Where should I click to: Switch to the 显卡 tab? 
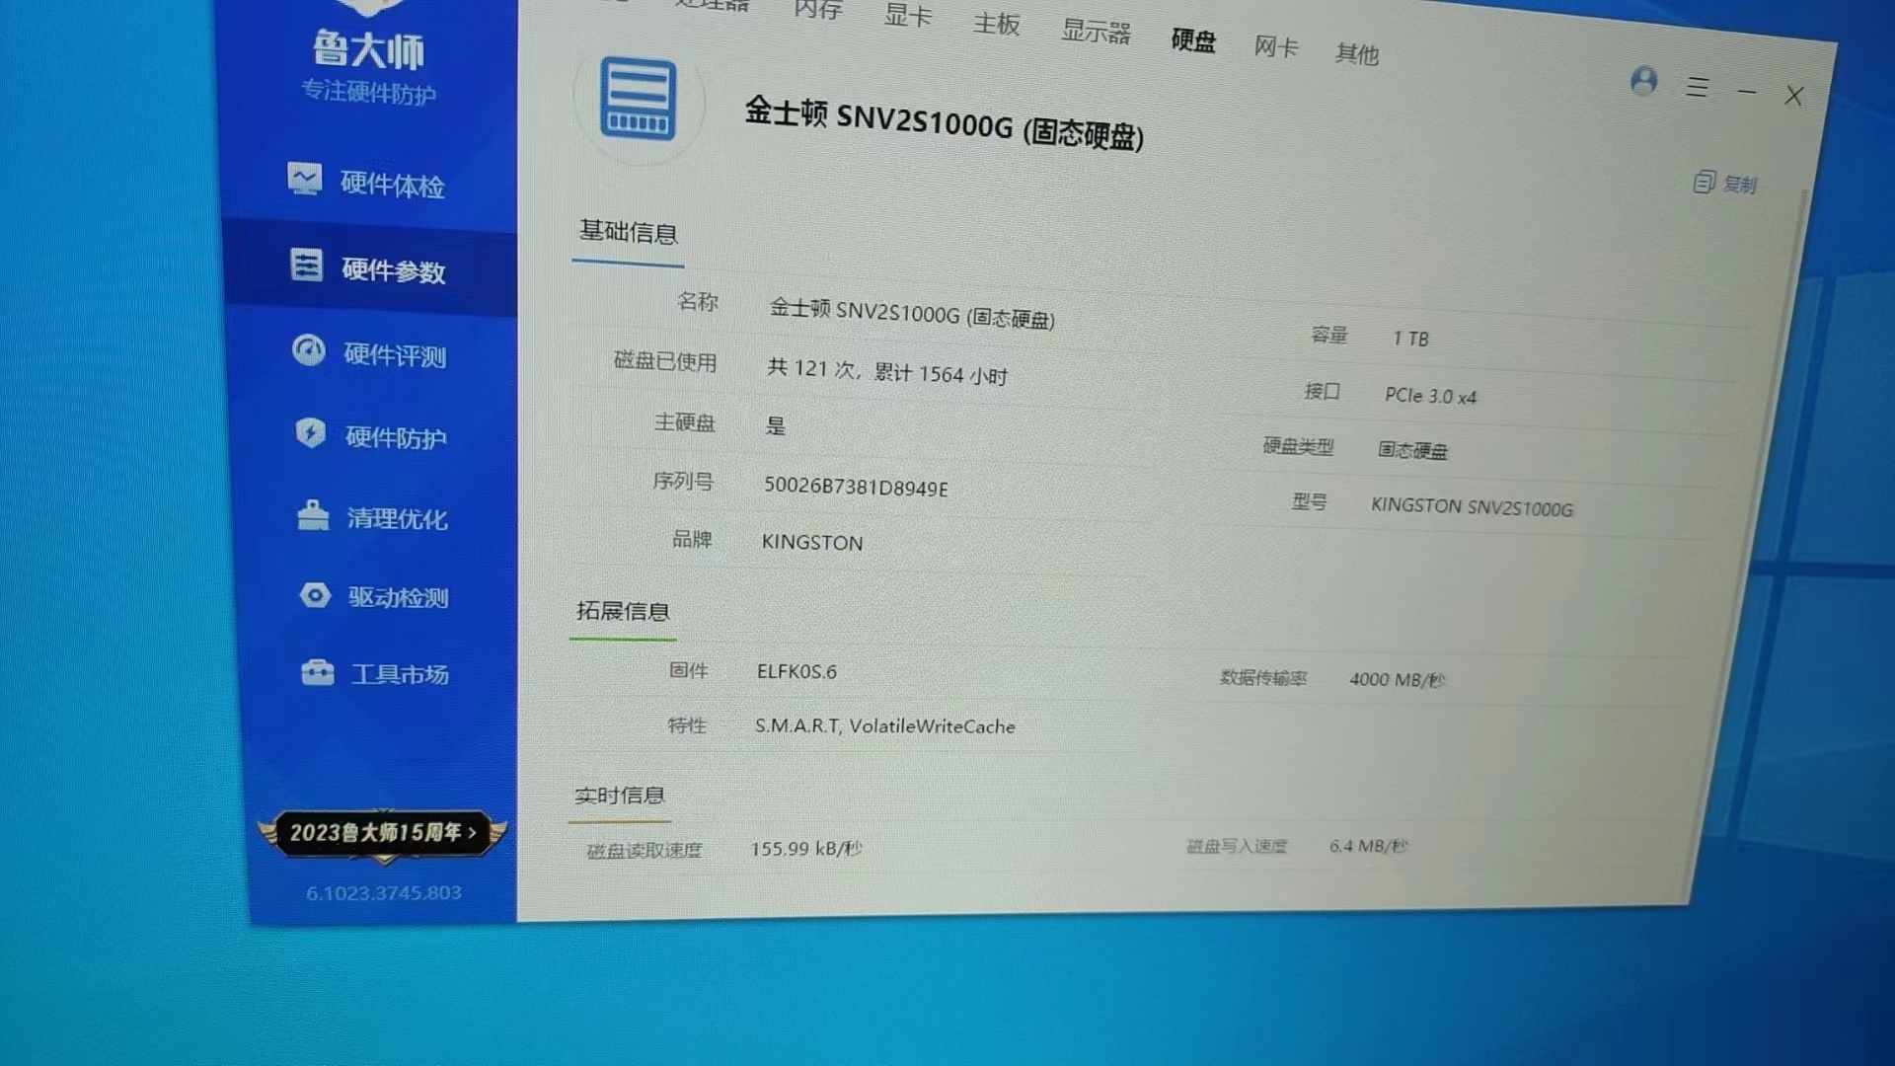907,17
